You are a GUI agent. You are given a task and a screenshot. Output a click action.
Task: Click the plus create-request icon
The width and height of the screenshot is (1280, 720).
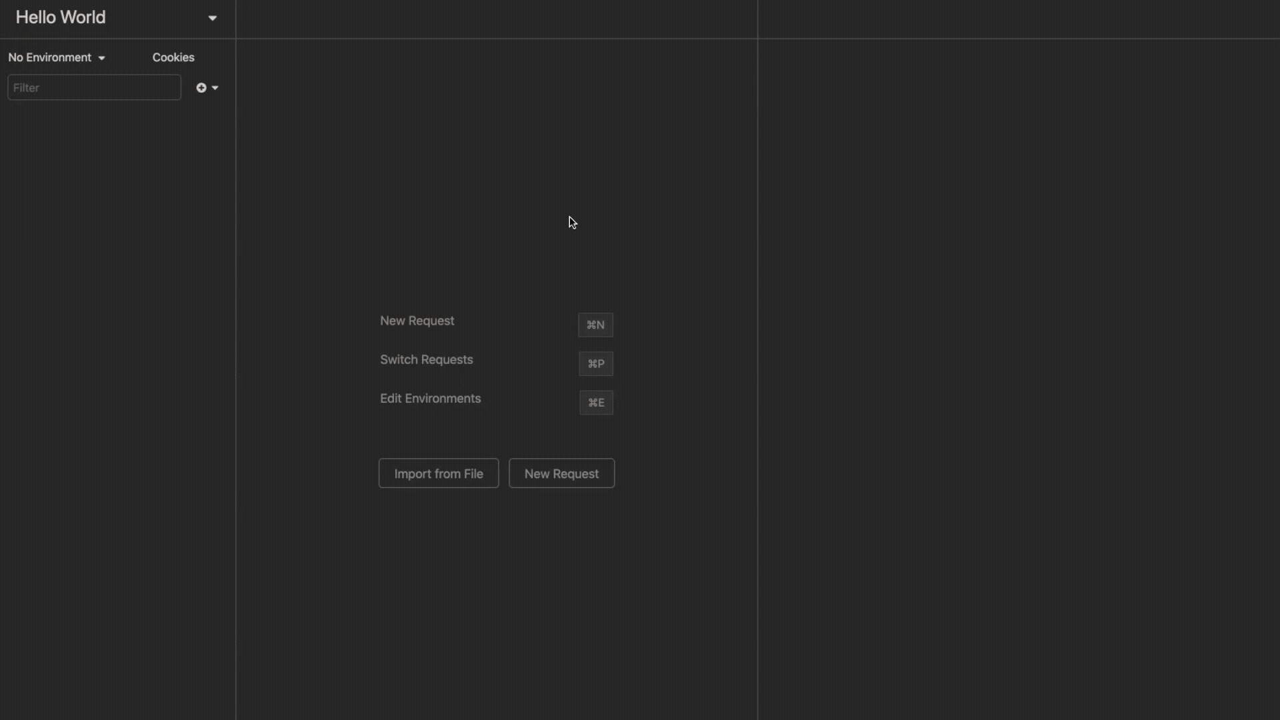point(201,88)
